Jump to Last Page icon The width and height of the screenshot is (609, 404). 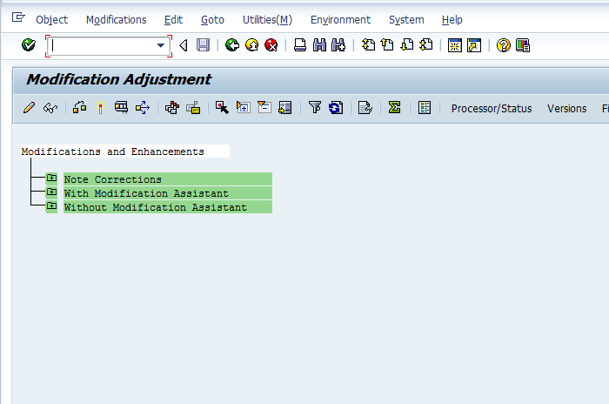coord(426,45)
